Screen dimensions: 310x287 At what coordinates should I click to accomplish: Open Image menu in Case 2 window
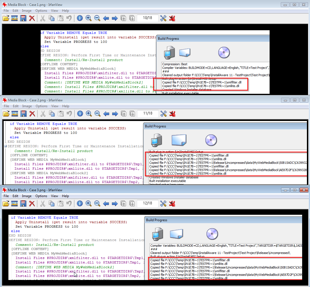pos(27,106)
